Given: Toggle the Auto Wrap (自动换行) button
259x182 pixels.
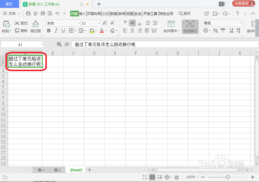Looking at the screenshot, I should (x=190, y=27).
